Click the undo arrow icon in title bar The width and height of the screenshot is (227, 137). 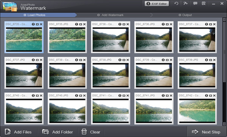click(176, 3)
